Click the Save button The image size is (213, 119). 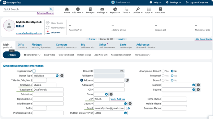pyautogui.click(x=11, y=55)
